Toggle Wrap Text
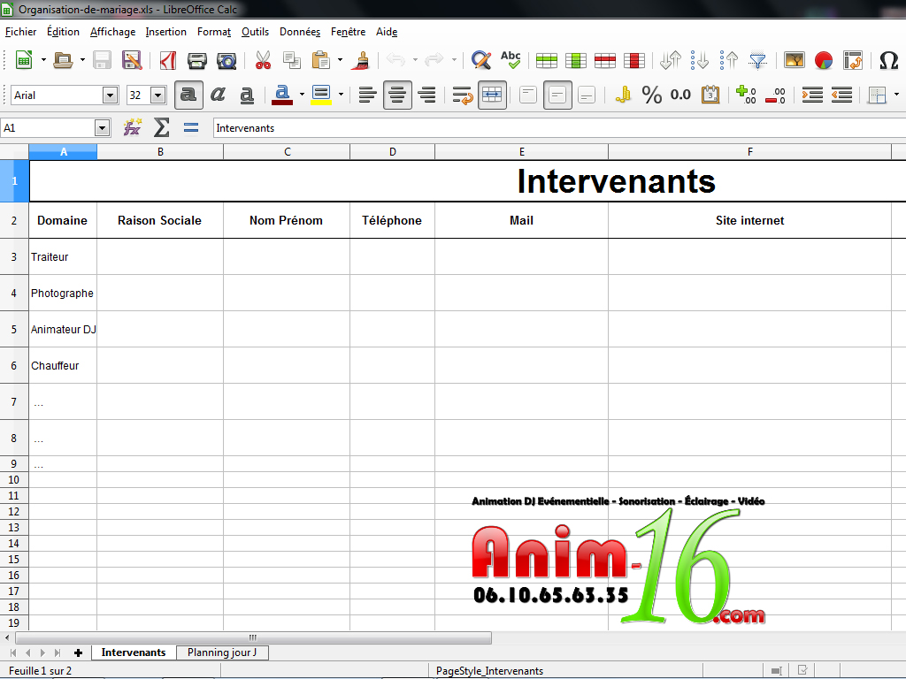This screenshot has width=906, height=679. click(463, 95)
